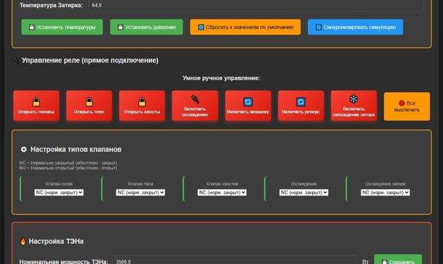Click the plug icon on 'Включить охлаждение' button
Image resolution: width=443 pixels, height=264 pixels.
tap(195, 99)
